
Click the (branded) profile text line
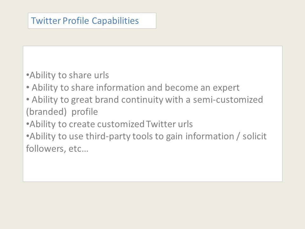62,112
